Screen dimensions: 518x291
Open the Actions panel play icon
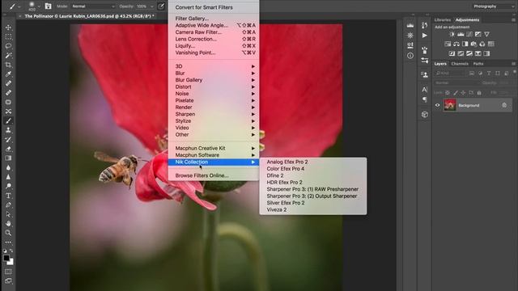[x=425, y=36]
